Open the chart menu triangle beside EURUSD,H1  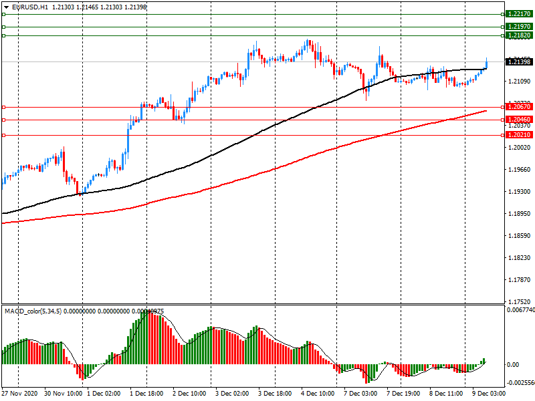click(6, 7)
